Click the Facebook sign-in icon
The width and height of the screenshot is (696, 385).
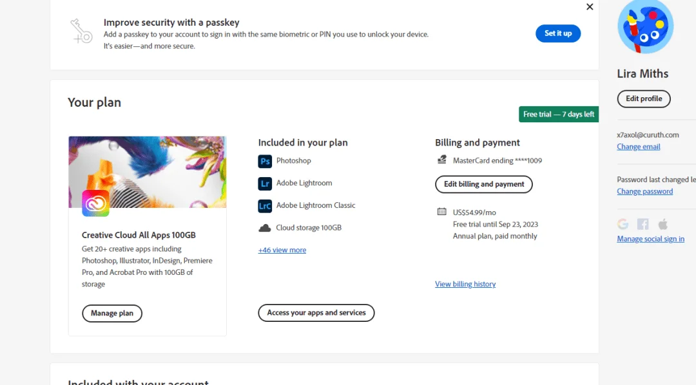[x=643, y=224]
